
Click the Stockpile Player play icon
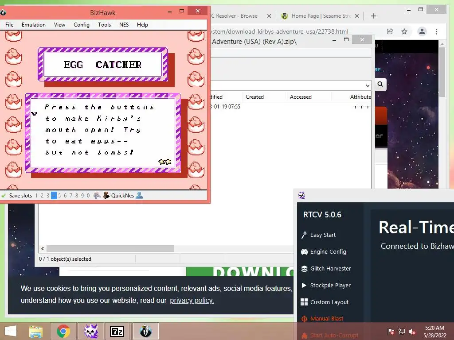304,286
